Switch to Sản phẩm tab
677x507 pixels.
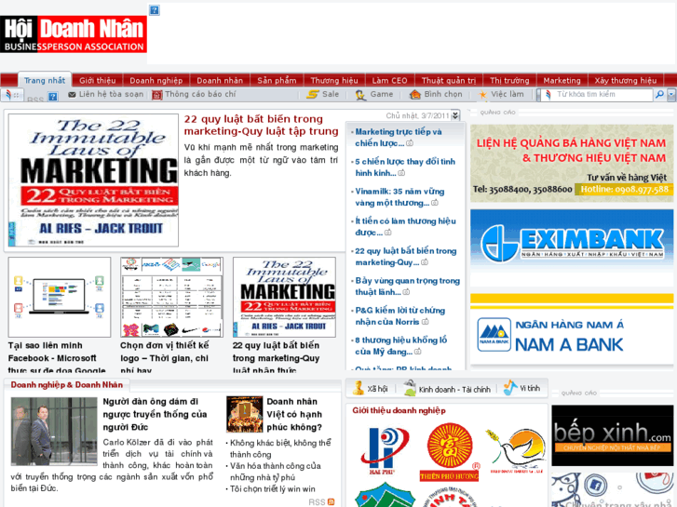277,80
